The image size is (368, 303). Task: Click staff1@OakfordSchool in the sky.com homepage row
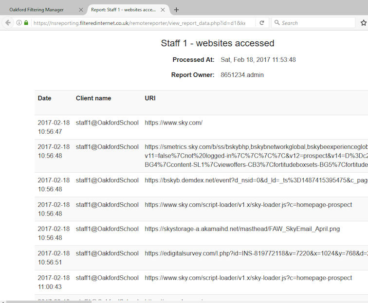(107, 123)
